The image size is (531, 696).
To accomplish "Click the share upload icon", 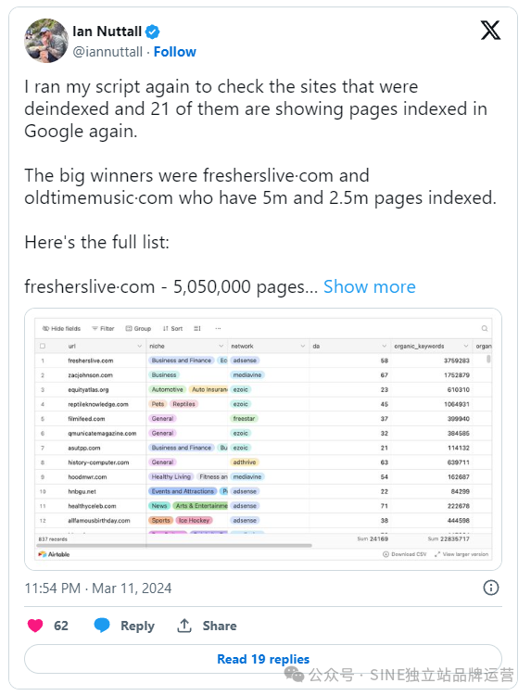I will [184, 626].
